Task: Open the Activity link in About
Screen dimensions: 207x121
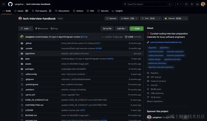Action: coord(152,85)
